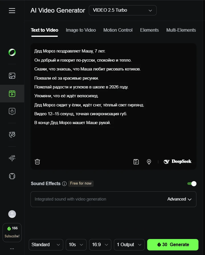Open the image generation sidebar icon

[12, 76]
